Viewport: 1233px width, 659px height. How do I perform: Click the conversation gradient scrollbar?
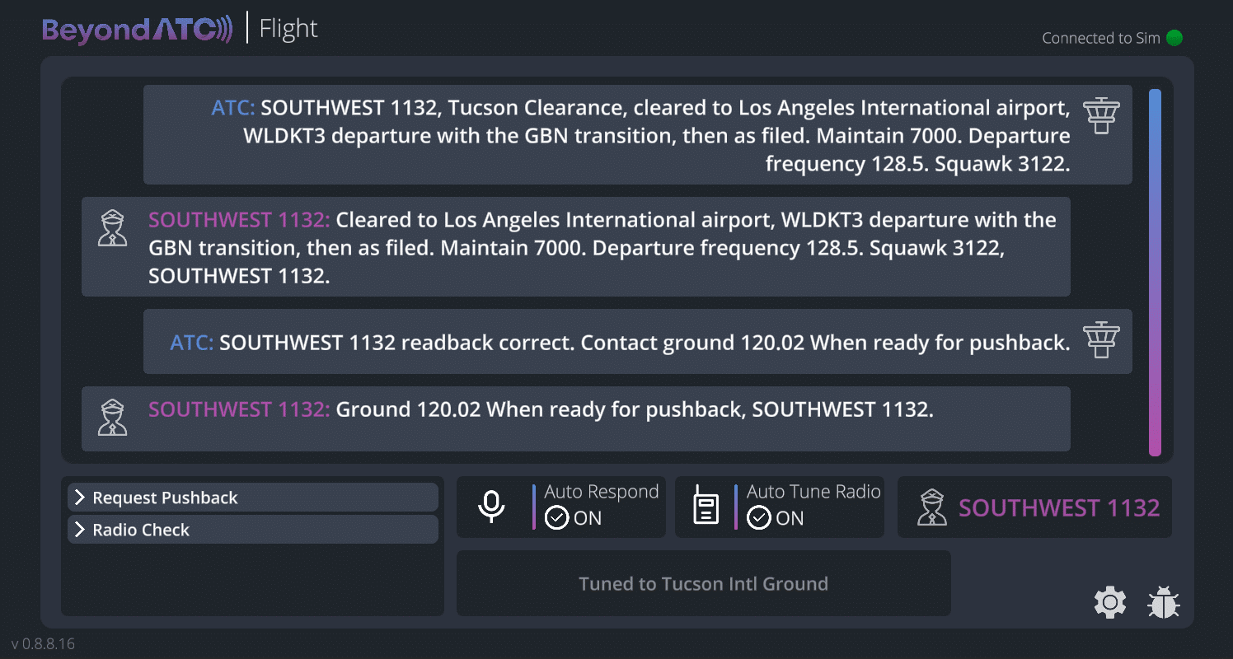coord(1155,272)
